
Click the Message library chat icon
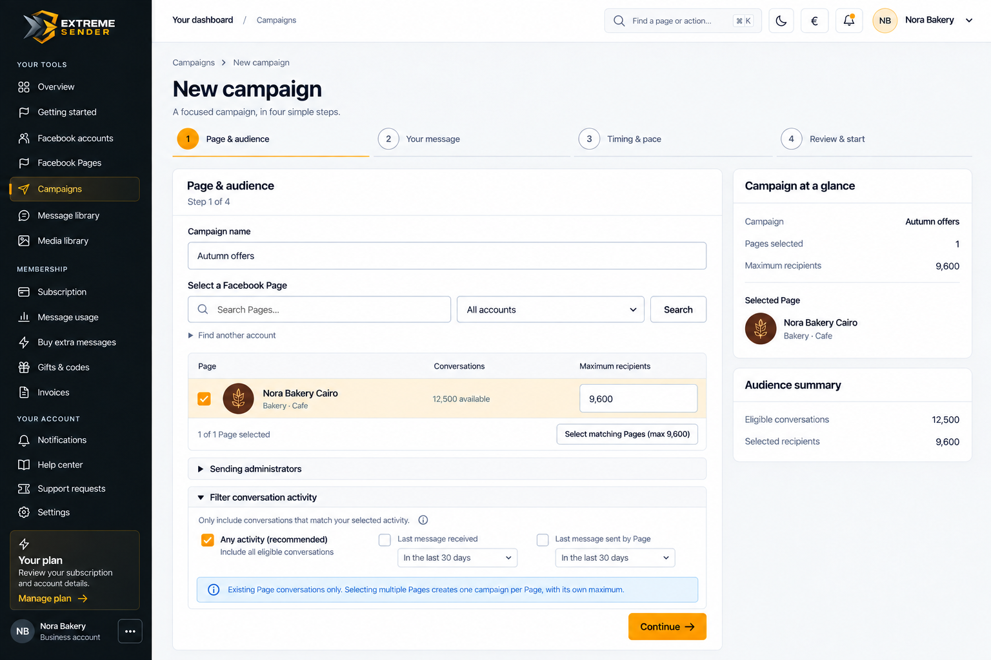pyautogui.click(x=24, y=215)
